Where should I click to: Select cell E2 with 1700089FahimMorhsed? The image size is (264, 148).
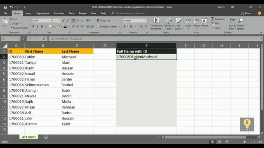click(146, 57)
